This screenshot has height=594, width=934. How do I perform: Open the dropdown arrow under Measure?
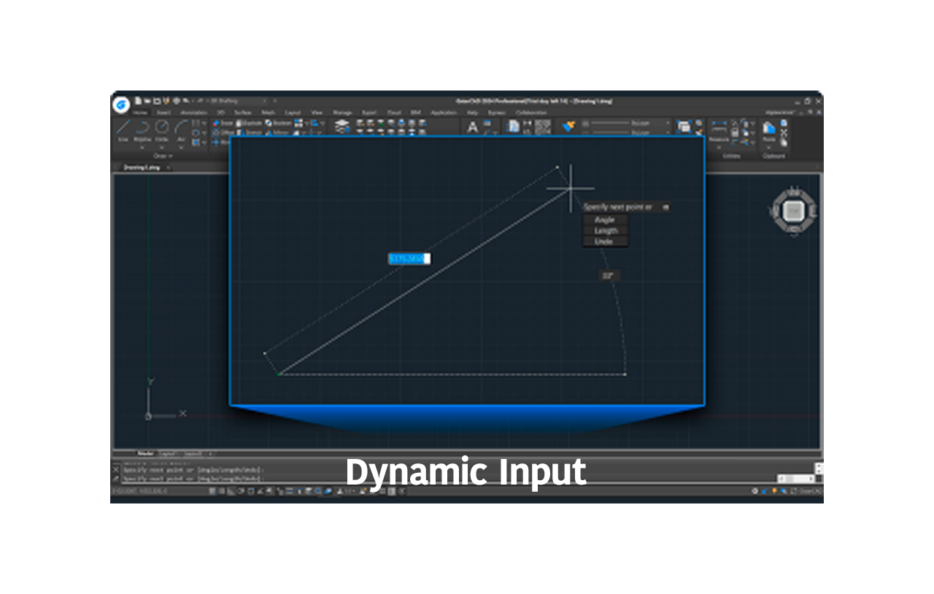(x=719, y=147)
